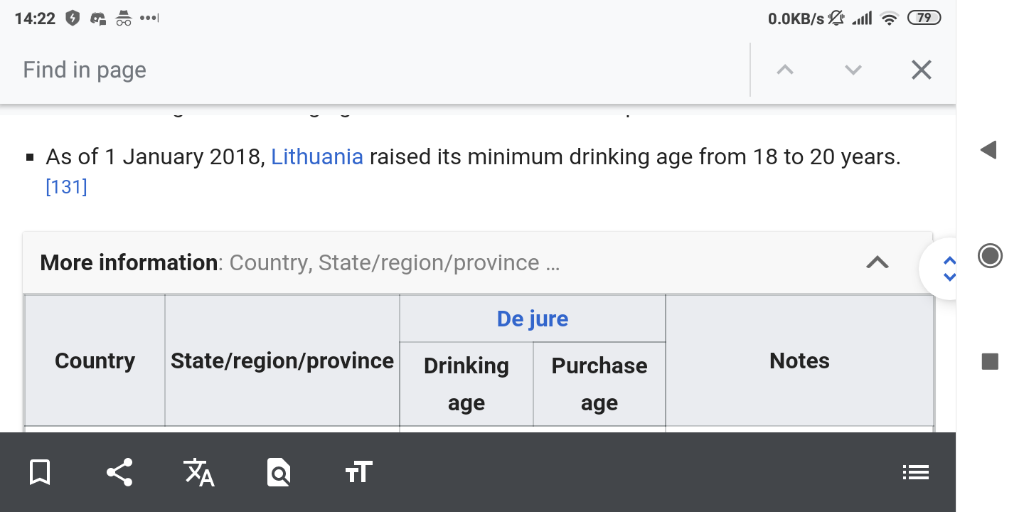The image size is (1024, 512).
Task: Share this article via share icon
Action: pos(119,472)
